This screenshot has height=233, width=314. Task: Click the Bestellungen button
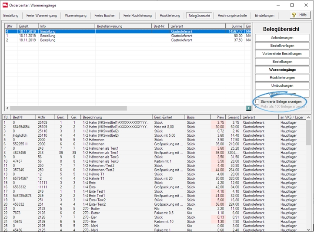[282, 62]
